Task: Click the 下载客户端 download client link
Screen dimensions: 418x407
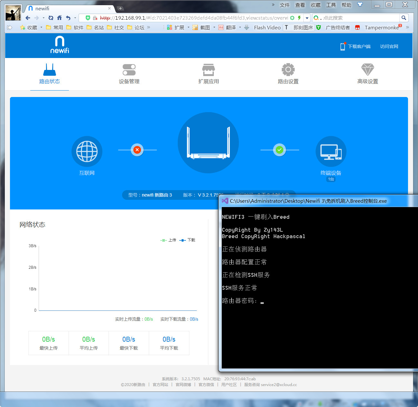Action: pyautogui.click(x=356, y=46)
